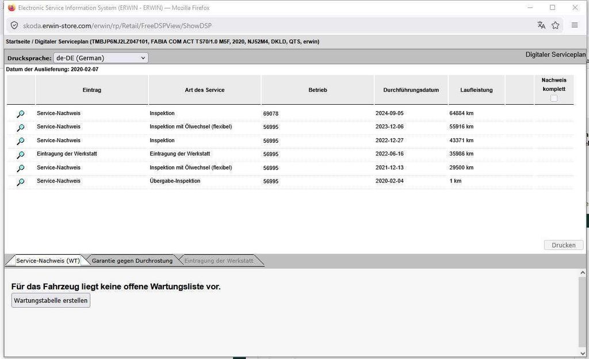Tick the Nachweis komplett checkbox
This screenshot has height=359, width=589.
tap(554, 98)
